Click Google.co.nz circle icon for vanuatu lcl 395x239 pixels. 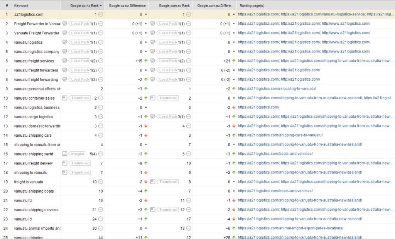click(x=101, y=219)
